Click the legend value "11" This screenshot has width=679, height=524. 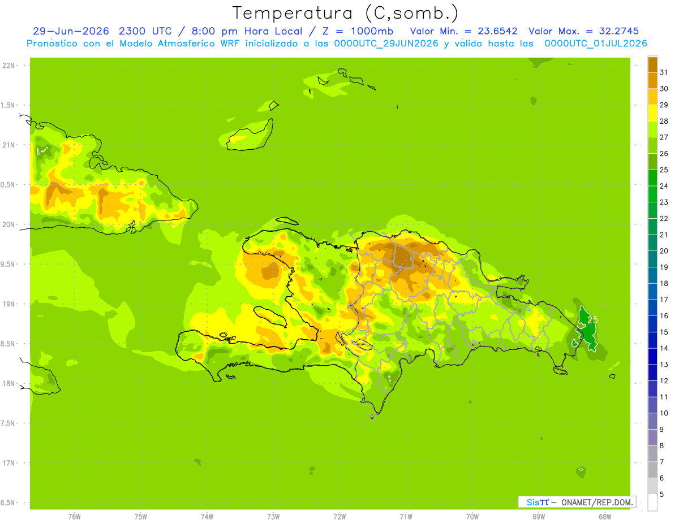pos(664,397)
